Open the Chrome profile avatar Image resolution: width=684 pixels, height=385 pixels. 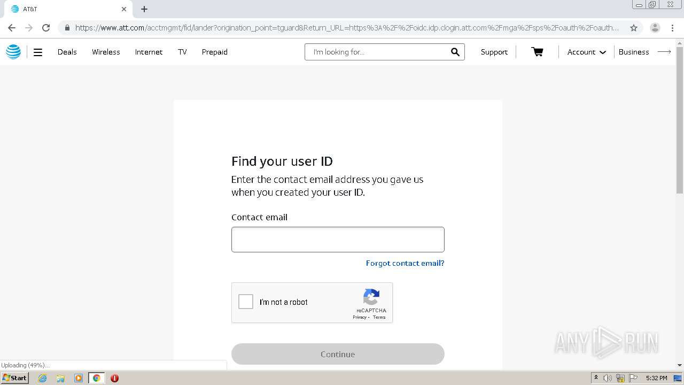[655, 28]
